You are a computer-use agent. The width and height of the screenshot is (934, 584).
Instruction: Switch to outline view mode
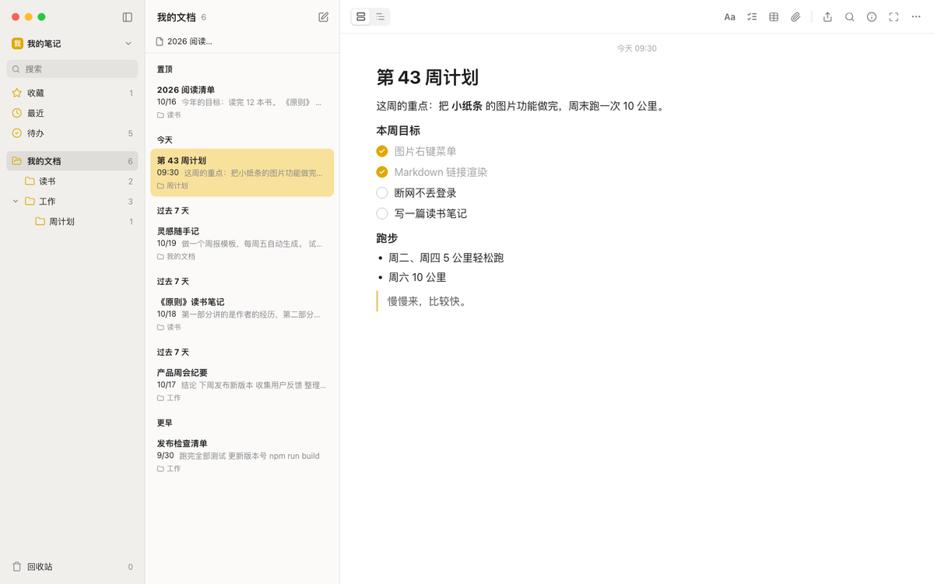coord(381,17)
